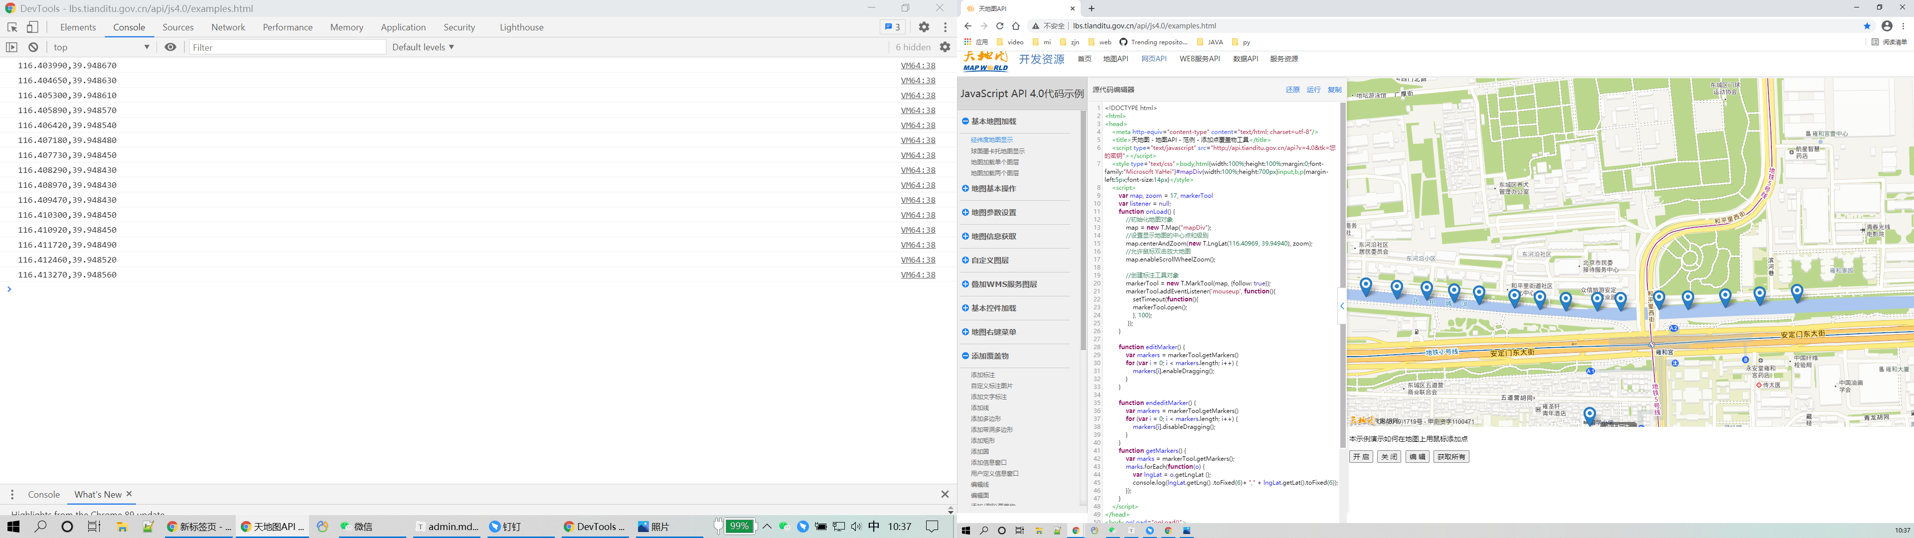The width and height of the screenshot is (1914, 538).
Task: Open the 3 messages issues badge
Action: [892, 27]
